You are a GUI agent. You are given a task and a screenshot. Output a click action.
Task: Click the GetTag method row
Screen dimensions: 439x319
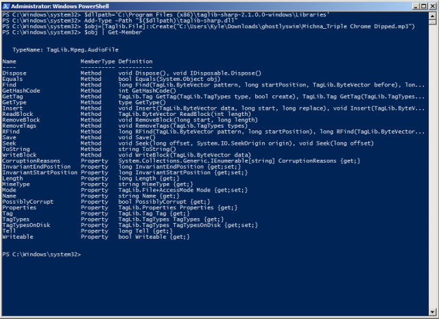tap(213, 97)
